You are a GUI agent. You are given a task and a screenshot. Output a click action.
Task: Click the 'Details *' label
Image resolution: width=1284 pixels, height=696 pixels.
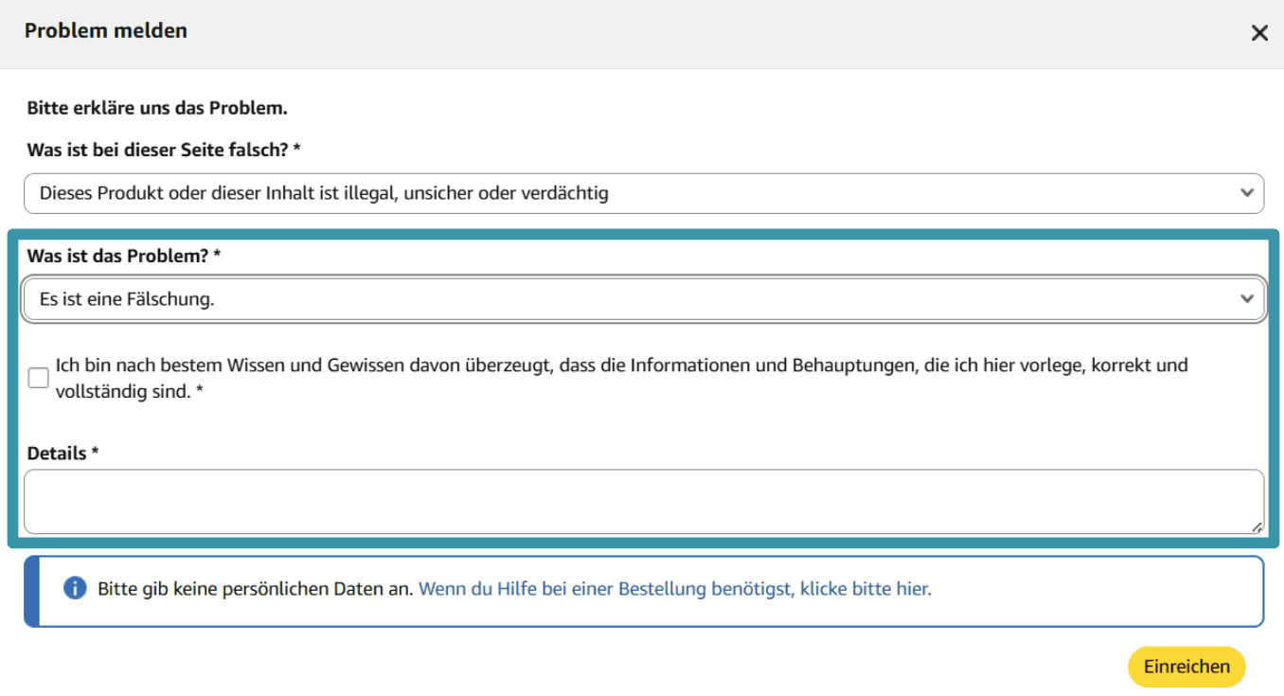point(62,453)
